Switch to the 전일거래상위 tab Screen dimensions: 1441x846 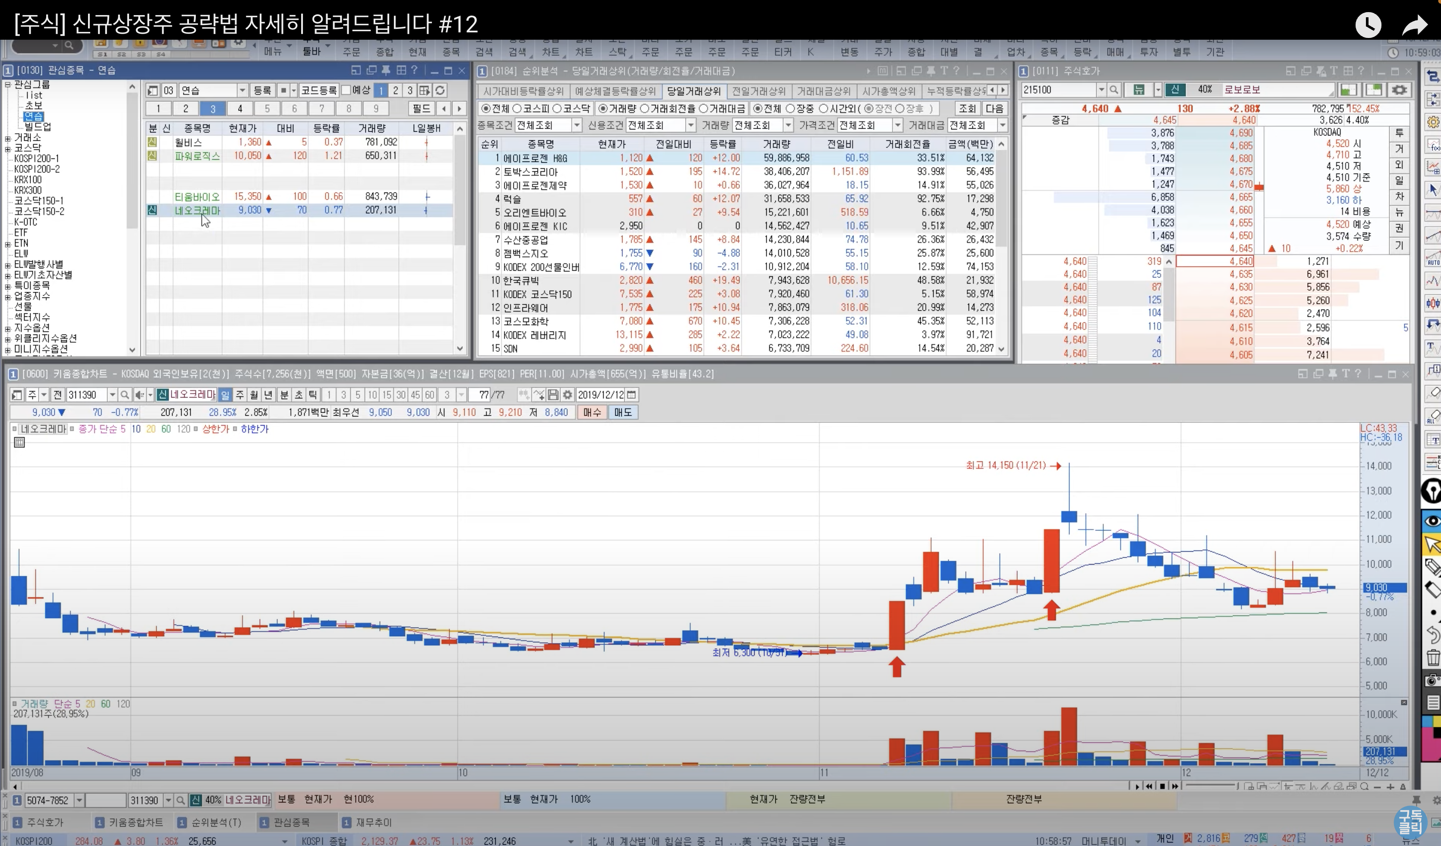point(759,91)
